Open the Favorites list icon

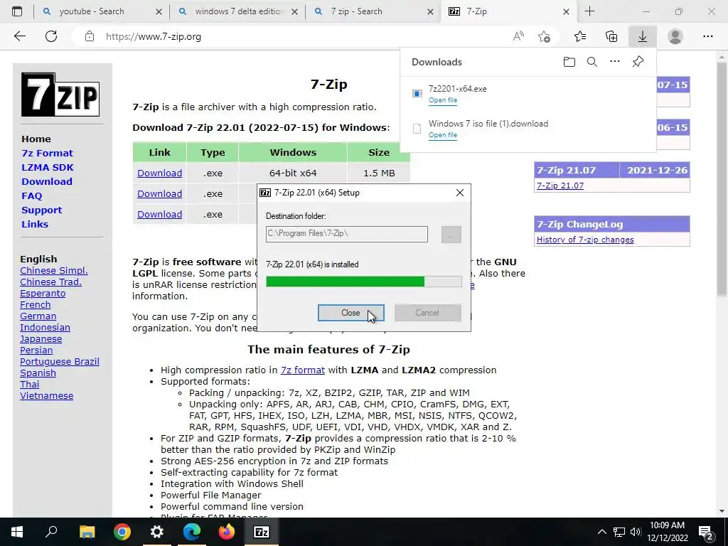pyautogui.click(x=580, y=36)
